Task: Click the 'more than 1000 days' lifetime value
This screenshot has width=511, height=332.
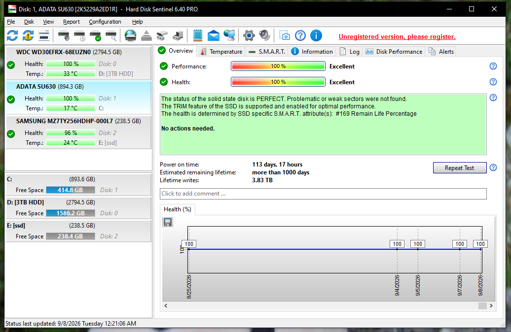Action: click(281, 172)
